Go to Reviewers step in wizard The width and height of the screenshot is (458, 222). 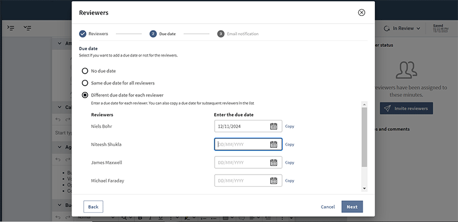[93, 34]
